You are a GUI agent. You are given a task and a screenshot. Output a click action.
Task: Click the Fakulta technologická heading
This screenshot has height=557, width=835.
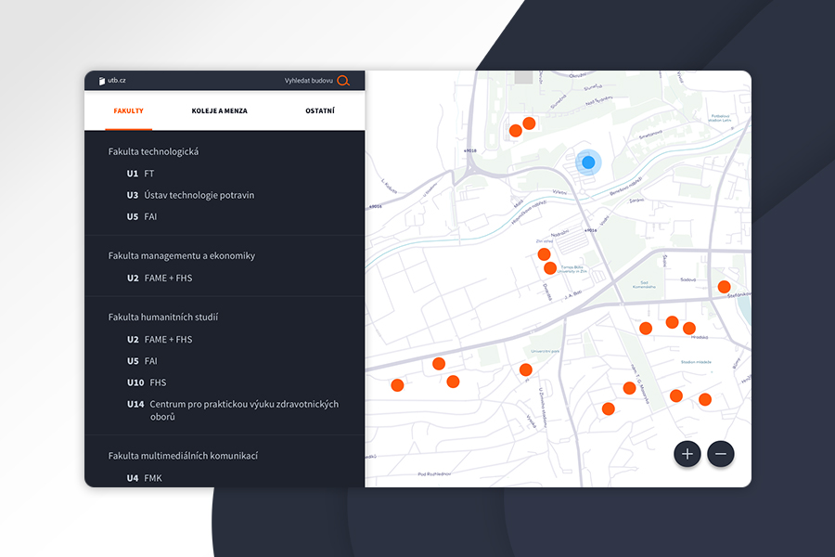click(x=153, y=151)
